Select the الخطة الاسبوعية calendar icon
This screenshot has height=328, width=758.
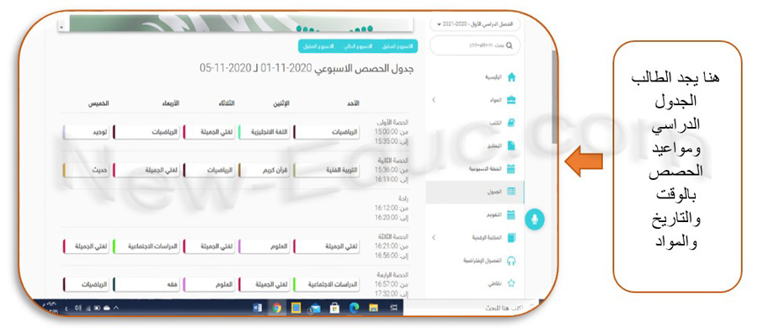511,168
